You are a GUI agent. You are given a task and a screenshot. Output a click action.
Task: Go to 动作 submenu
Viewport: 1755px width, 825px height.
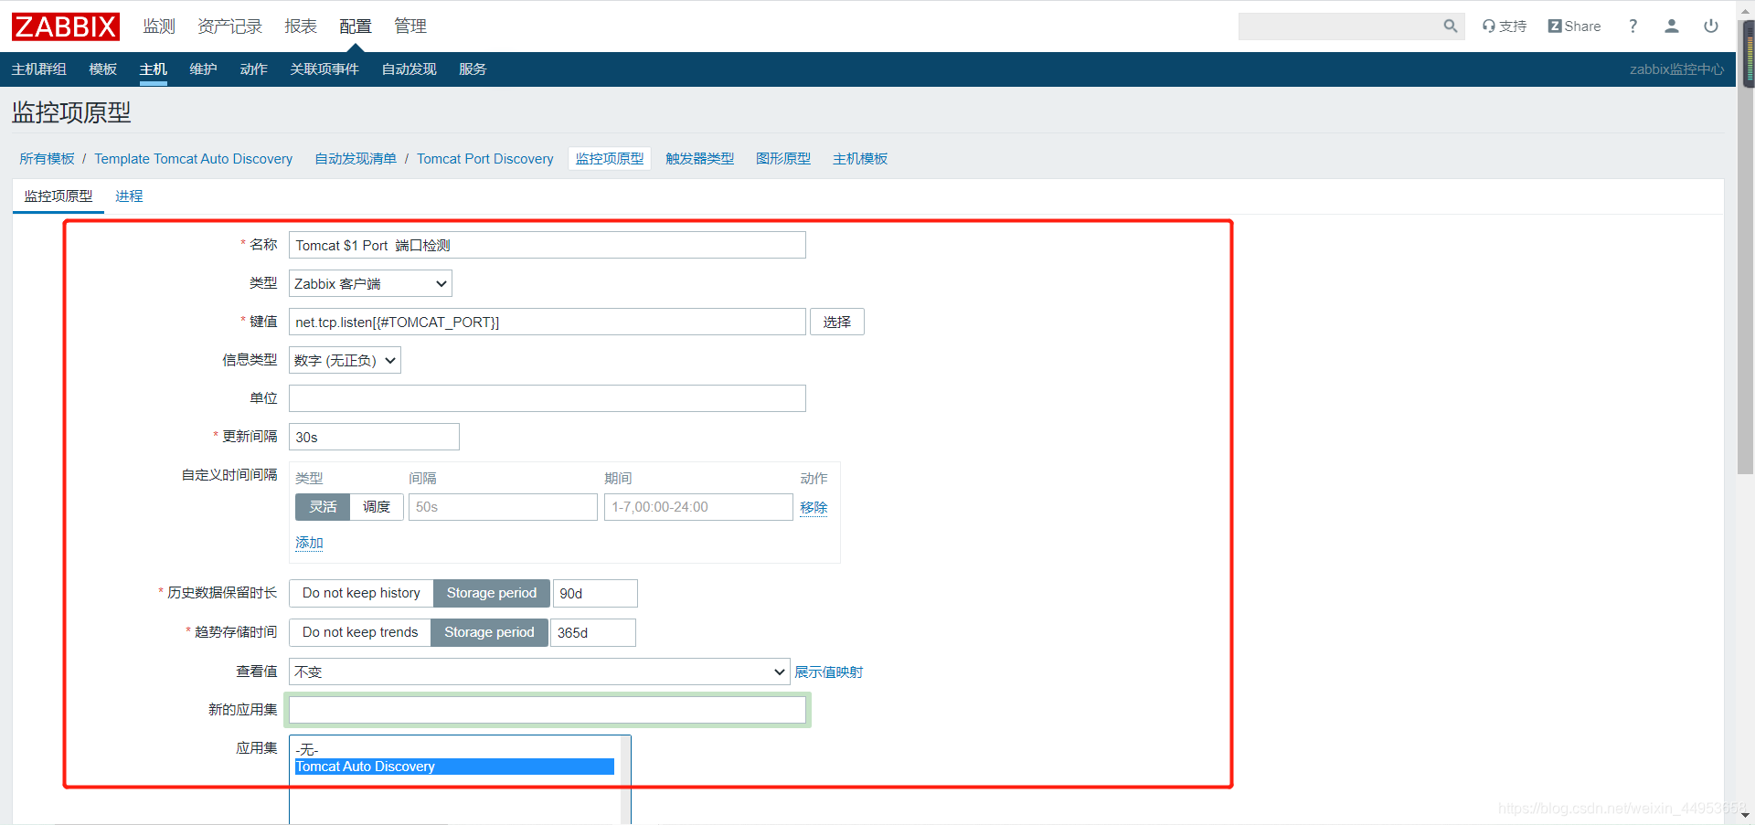[x=253, y=69]
